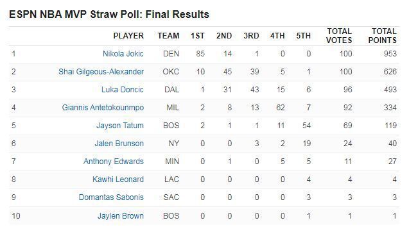Open Giannis Antetokounmpo profile link
Viewport: 409px width, 234px height.
click(103, 108)
